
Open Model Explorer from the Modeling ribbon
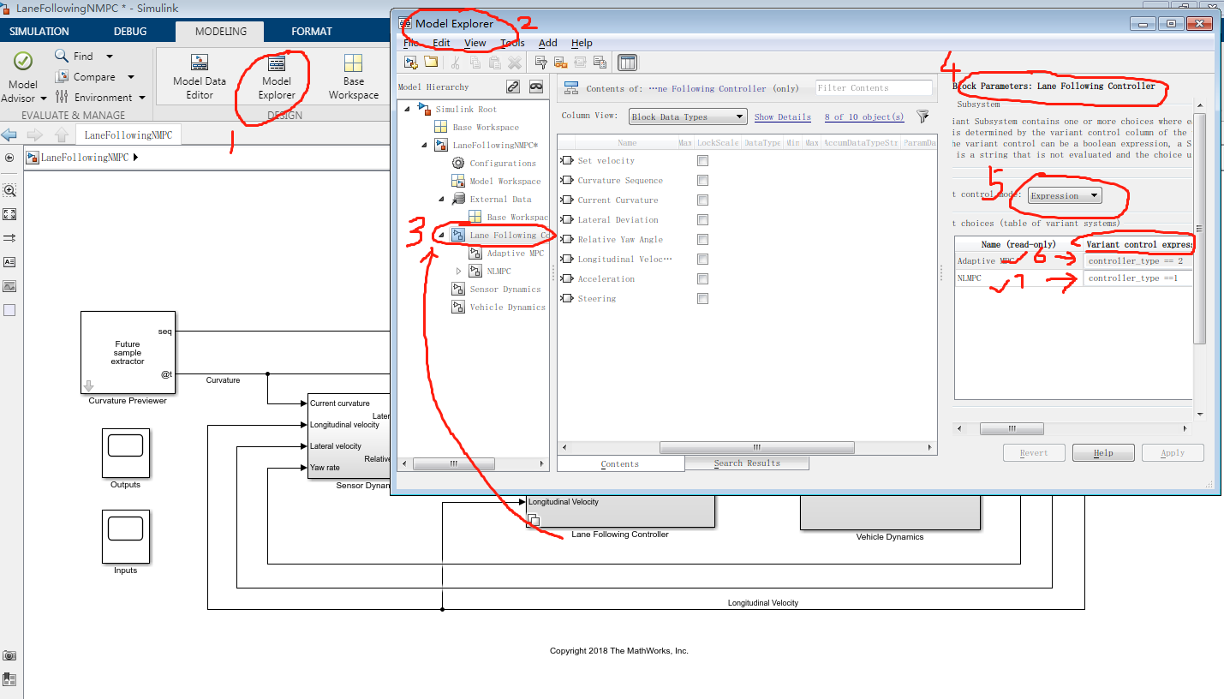coord(277,78)
